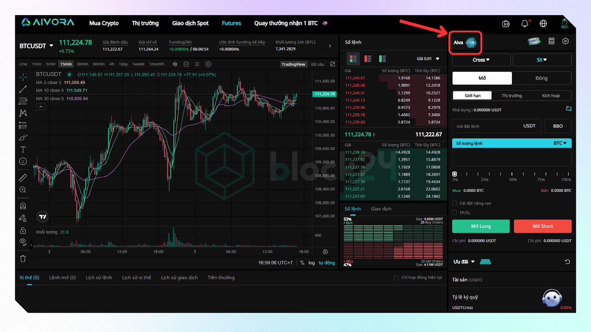Select the ruler measure tool
This screenshot has width=591, height=332.
(23, 178)
